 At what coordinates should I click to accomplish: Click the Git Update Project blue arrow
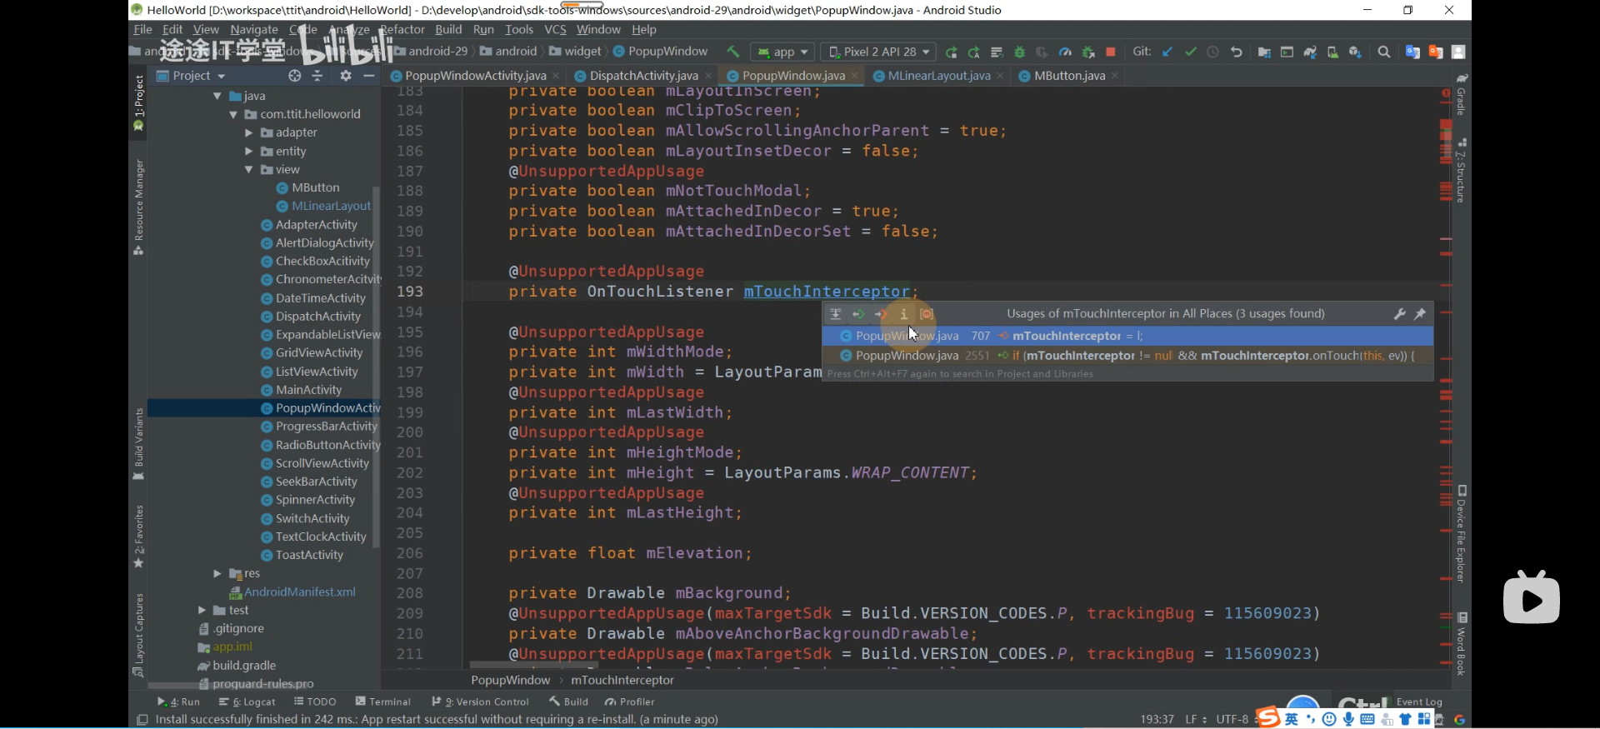pyautogui.click(x=1167, y=52)
